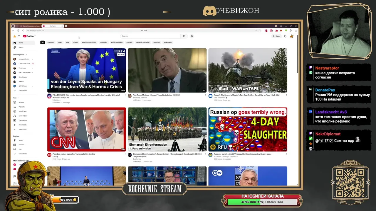Click the MetaMask fox extension icon
Image resolution: width=376 pixels, height=211 pixels.
tap(281, 30)
